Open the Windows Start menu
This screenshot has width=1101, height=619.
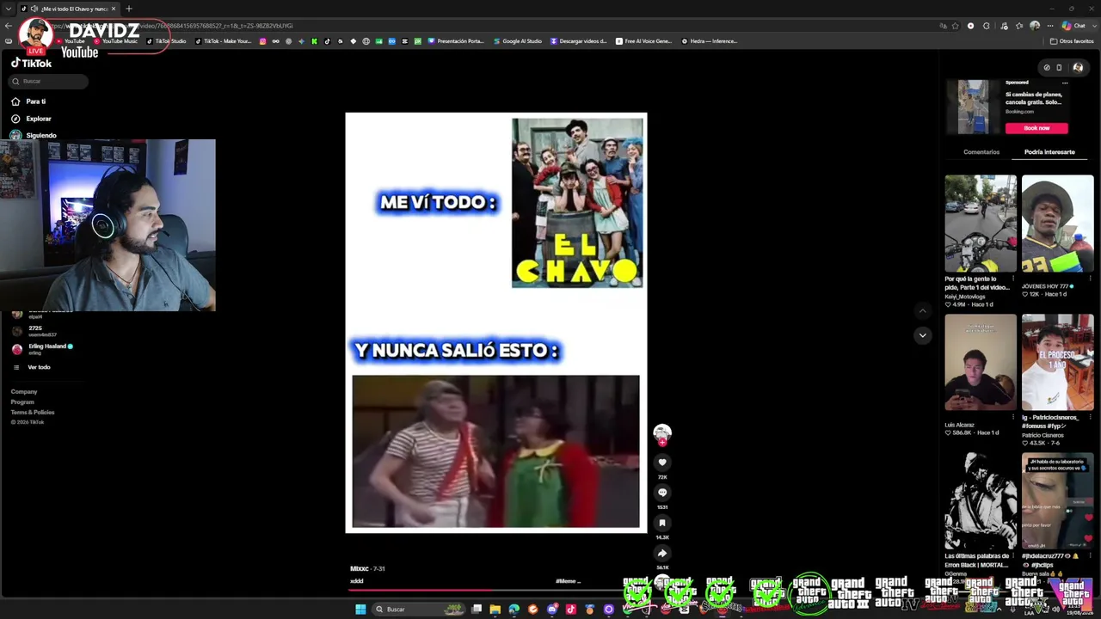pos(360,610)
